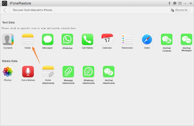Select the Messages icon
The height and width of the screenshot is (126, 194).
click(48, 39)
